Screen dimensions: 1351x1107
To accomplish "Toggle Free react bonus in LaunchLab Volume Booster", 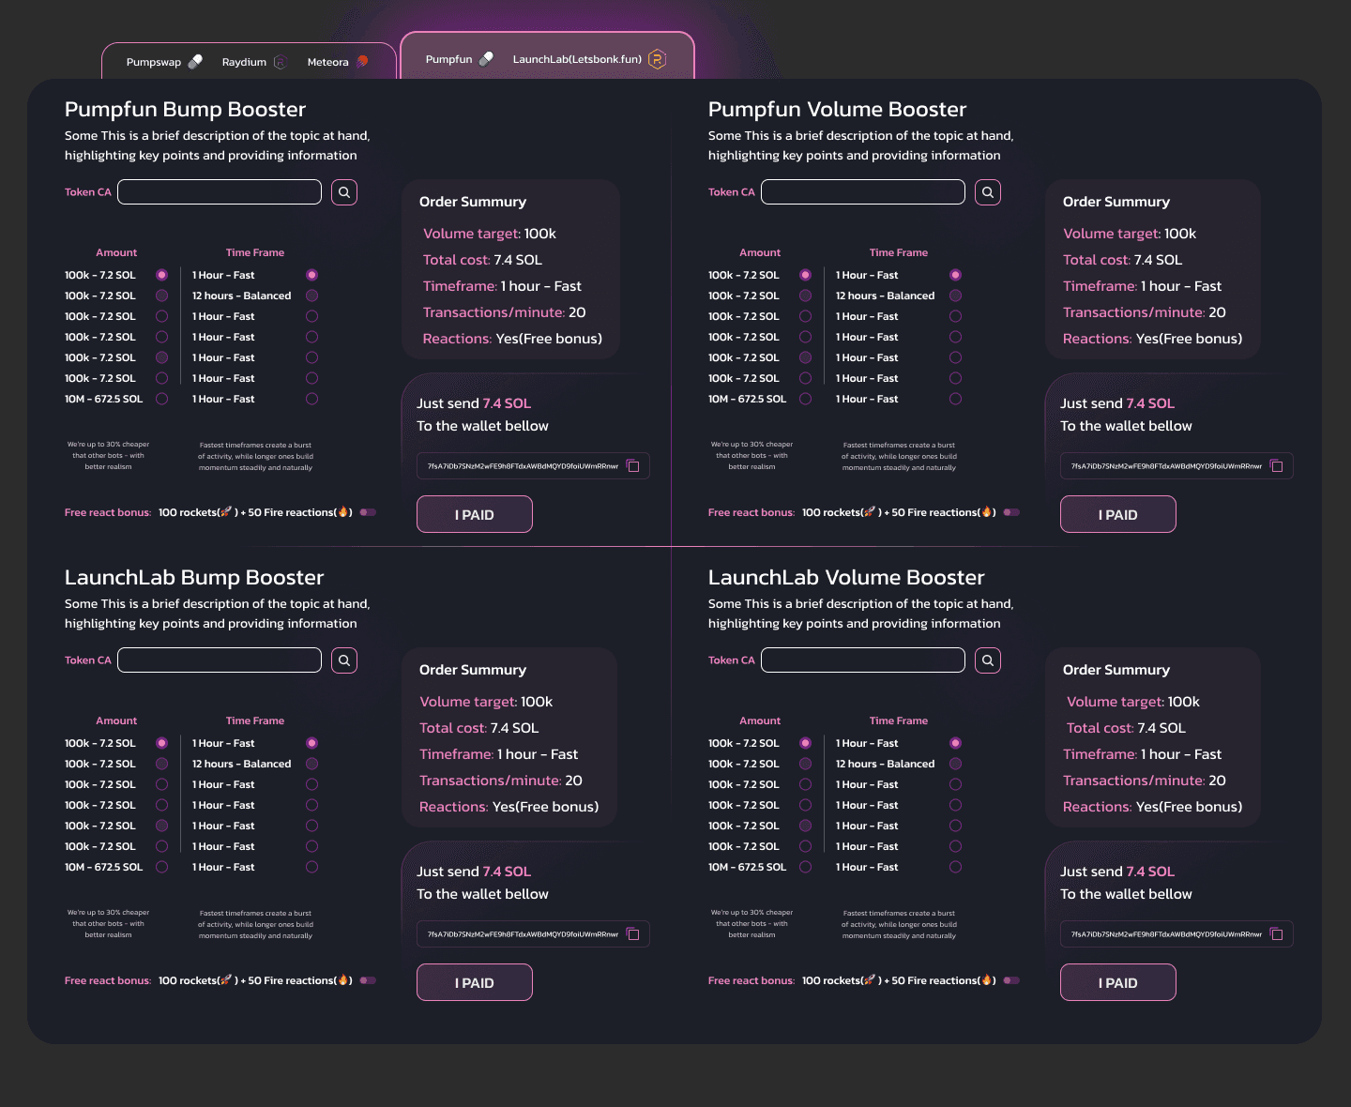I will coord(1011,980).
